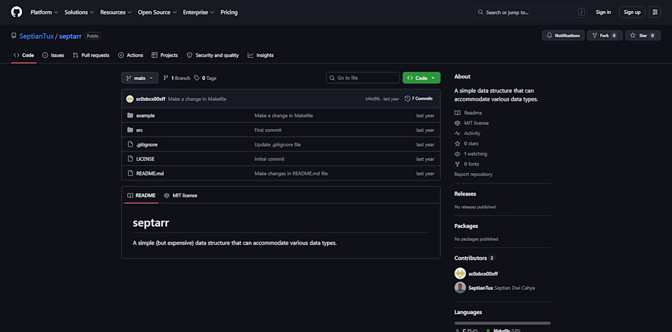Image resolution: width=672 pixels, height=332 pixels.
Task: Click the LICENSE file icon
Action: pyautogui.click(x=130, y=159)
